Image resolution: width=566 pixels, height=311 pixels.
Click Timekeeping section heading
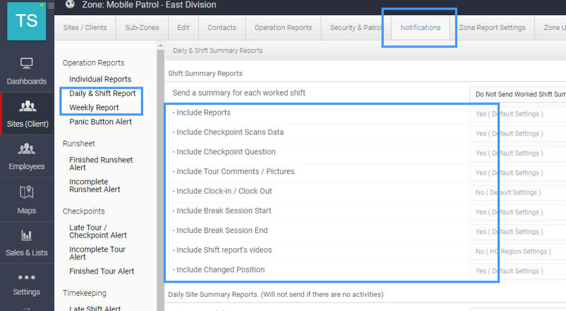tap(84, 293)
